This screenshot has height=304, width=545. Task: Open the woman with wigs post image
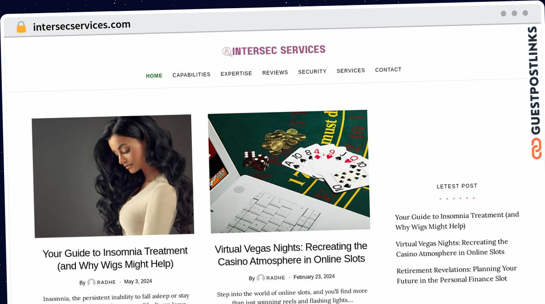tap(113, 176)
